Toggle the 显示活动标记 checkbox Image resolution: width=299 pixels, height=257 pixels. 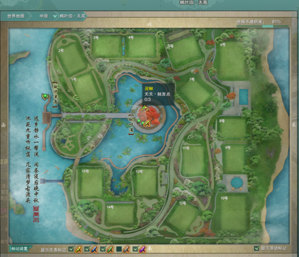[x=257, y=248]
